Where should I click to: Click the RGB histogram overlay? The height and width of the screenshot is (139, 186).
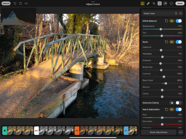click(x=19, y=17)
